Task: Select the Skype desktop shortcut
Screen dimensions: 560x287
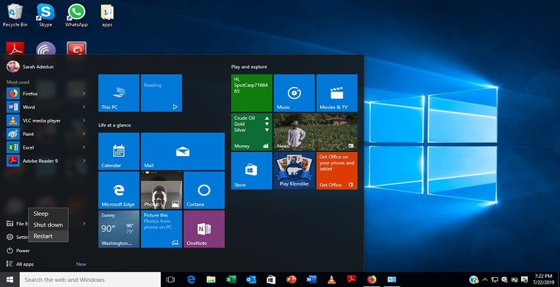Action: click(45, 15)
